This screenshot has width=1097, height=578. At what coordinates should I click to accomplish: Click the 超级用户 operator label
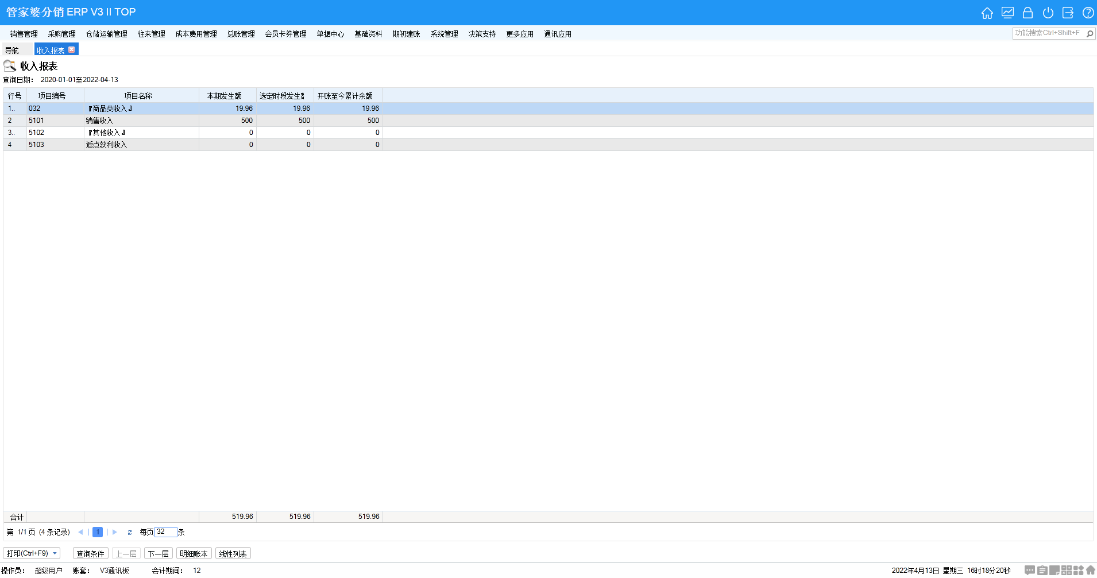click(48, 571)
